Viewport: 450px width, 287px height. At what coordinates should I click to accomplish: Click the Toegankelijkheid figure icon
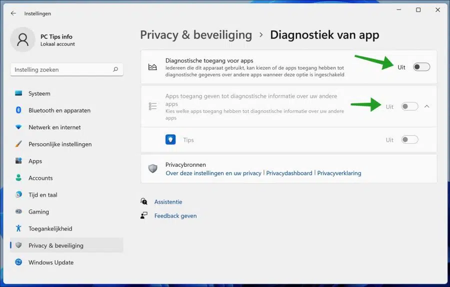[x=18, y=228]
